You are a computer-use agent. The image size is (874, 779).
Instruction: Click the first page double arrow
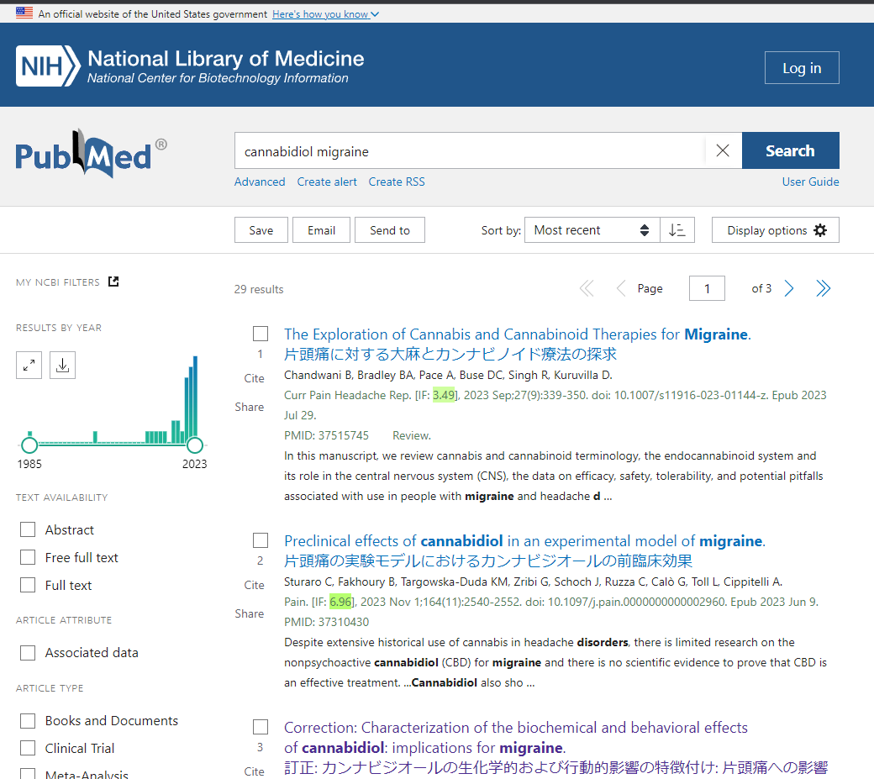coord(587,288)
